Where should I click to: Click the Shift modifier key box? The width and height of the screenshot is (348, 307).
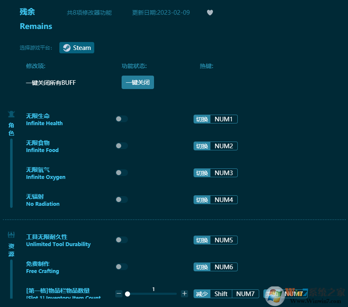coord(221,294)
